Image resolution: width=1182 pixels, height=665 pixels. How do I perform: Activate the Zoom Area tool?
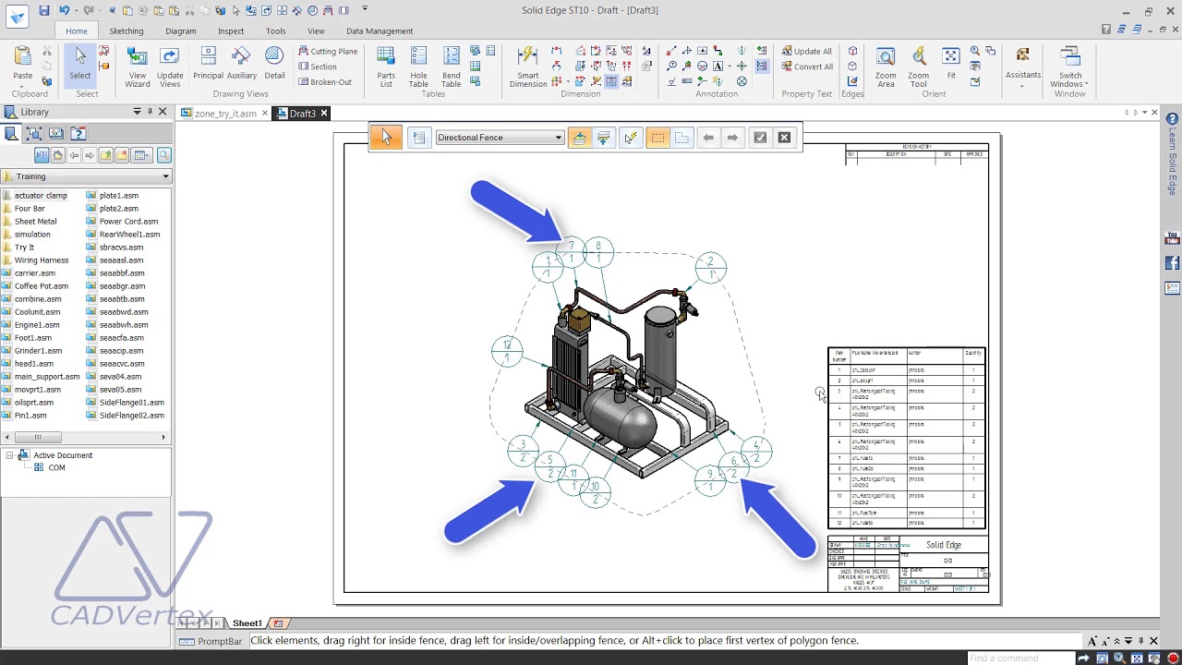click(886, 66)
